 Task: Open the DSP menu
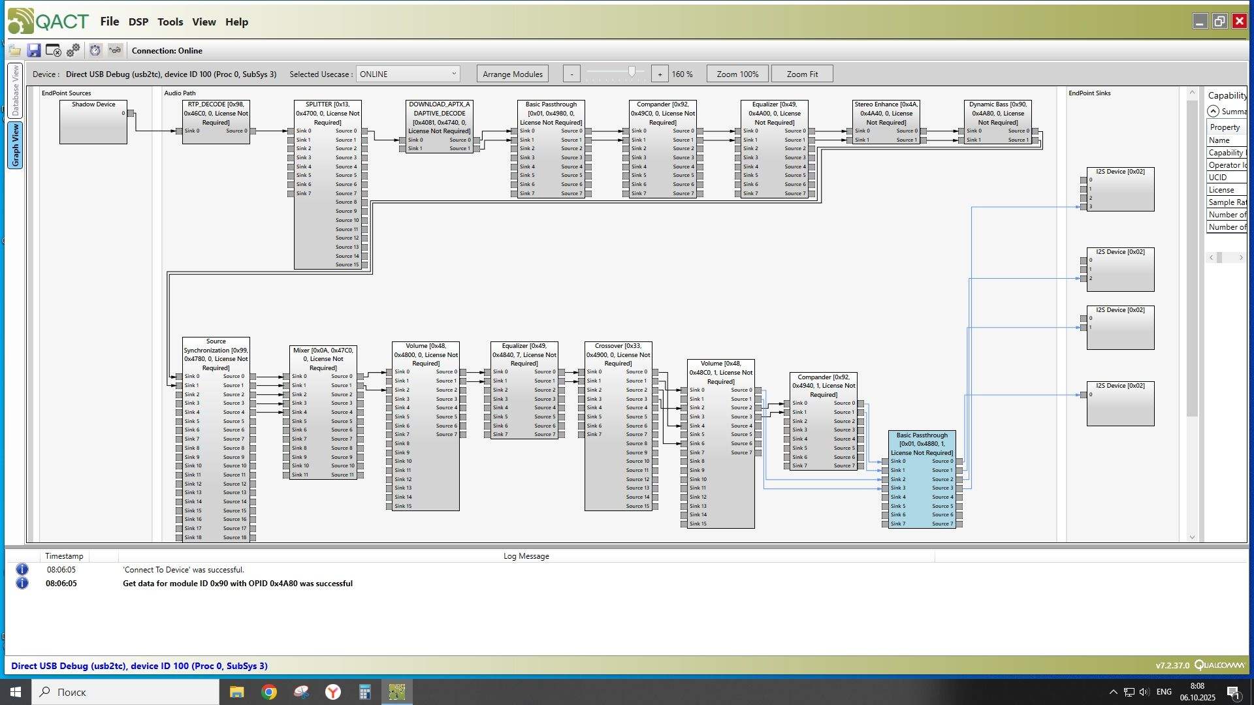138,22
